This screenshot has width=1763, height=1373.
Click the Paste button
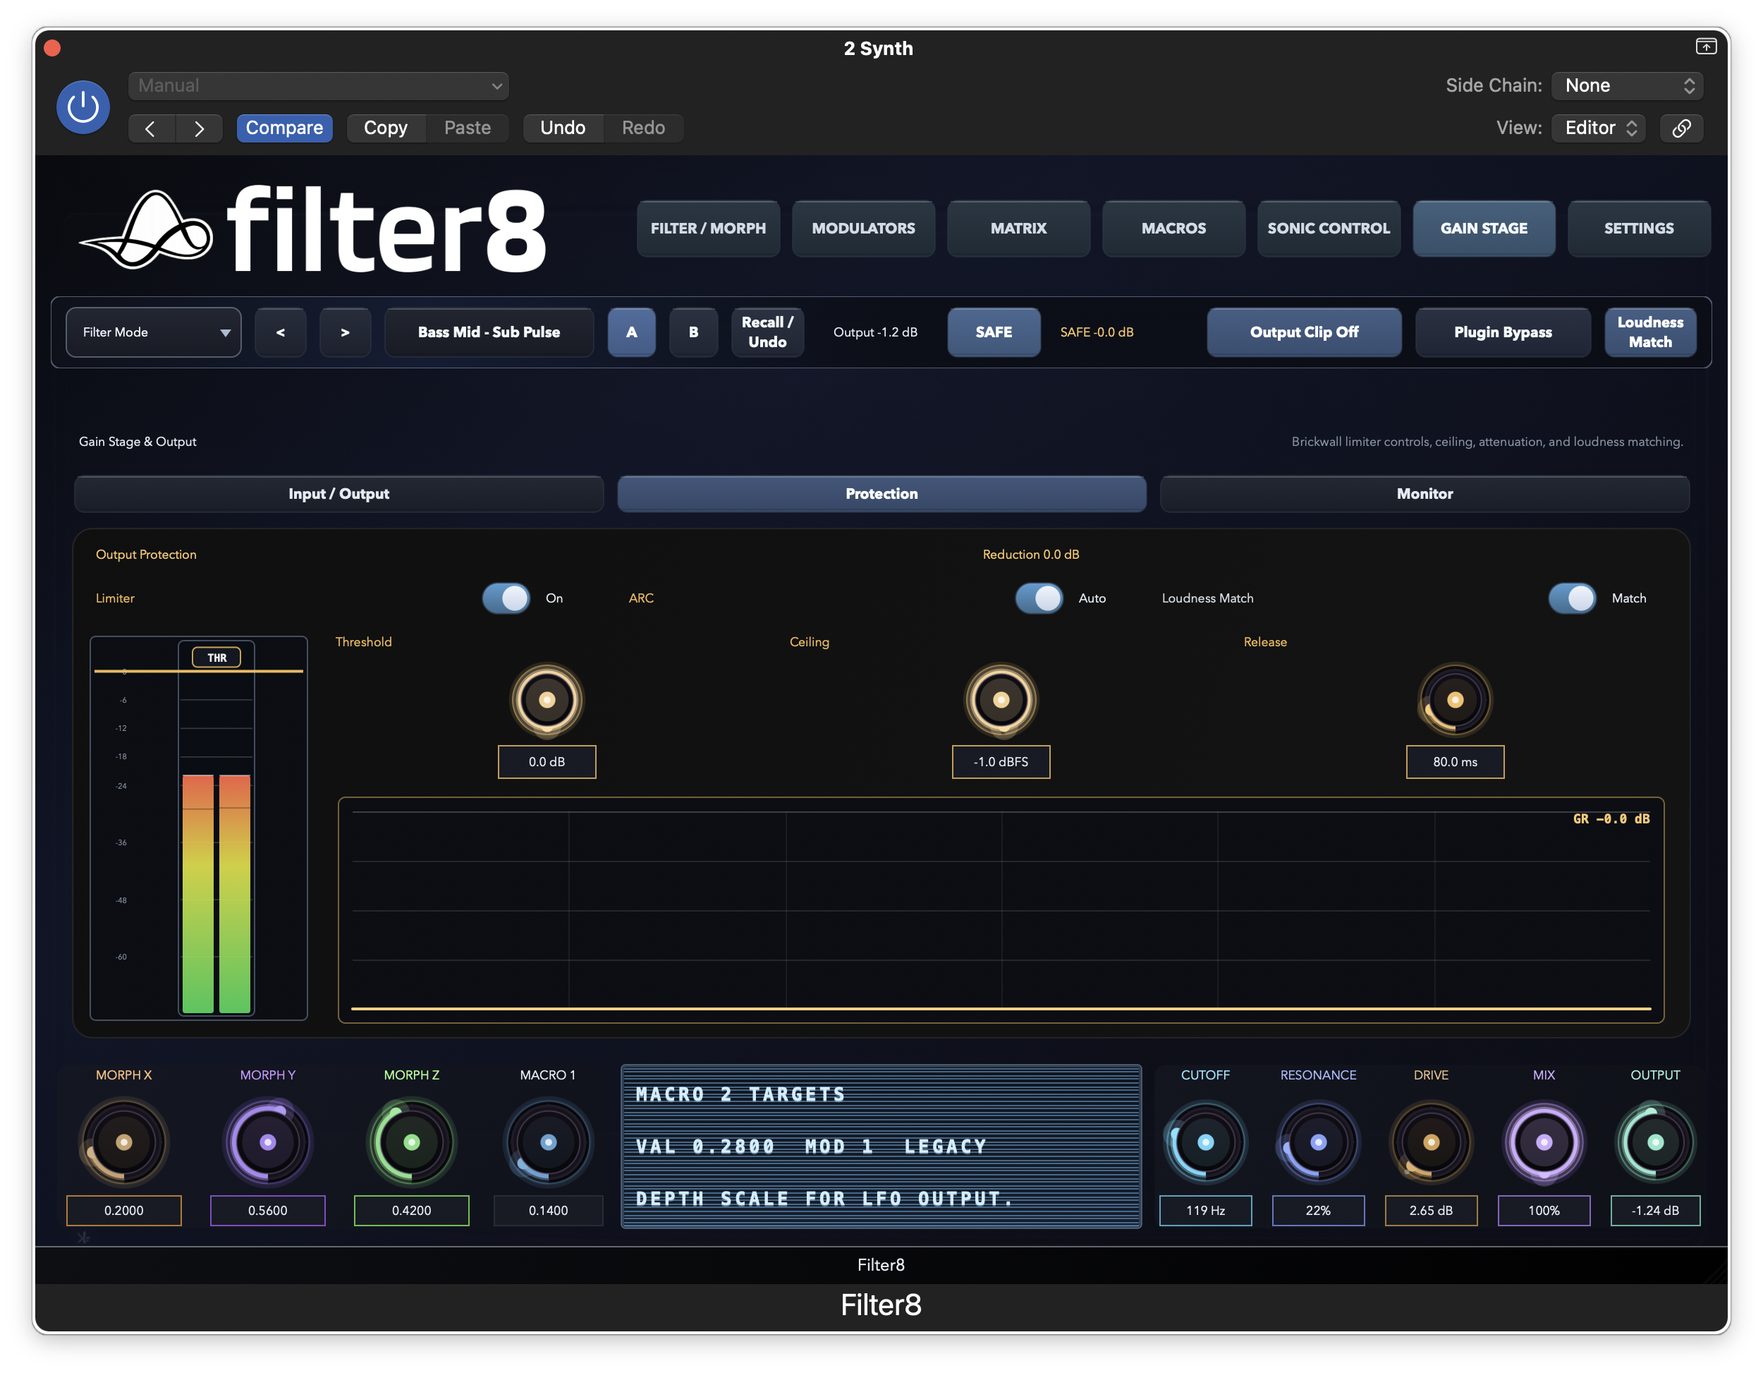click(x=468, y=128)
